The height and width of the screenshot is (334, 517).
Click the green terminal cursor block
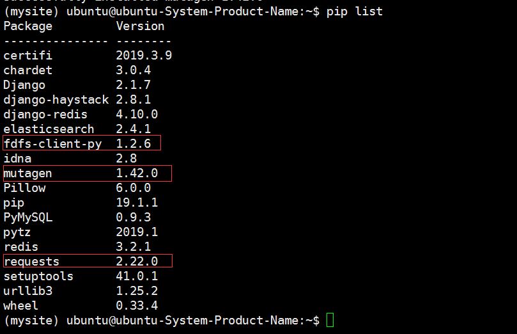[x=330, y=320]
